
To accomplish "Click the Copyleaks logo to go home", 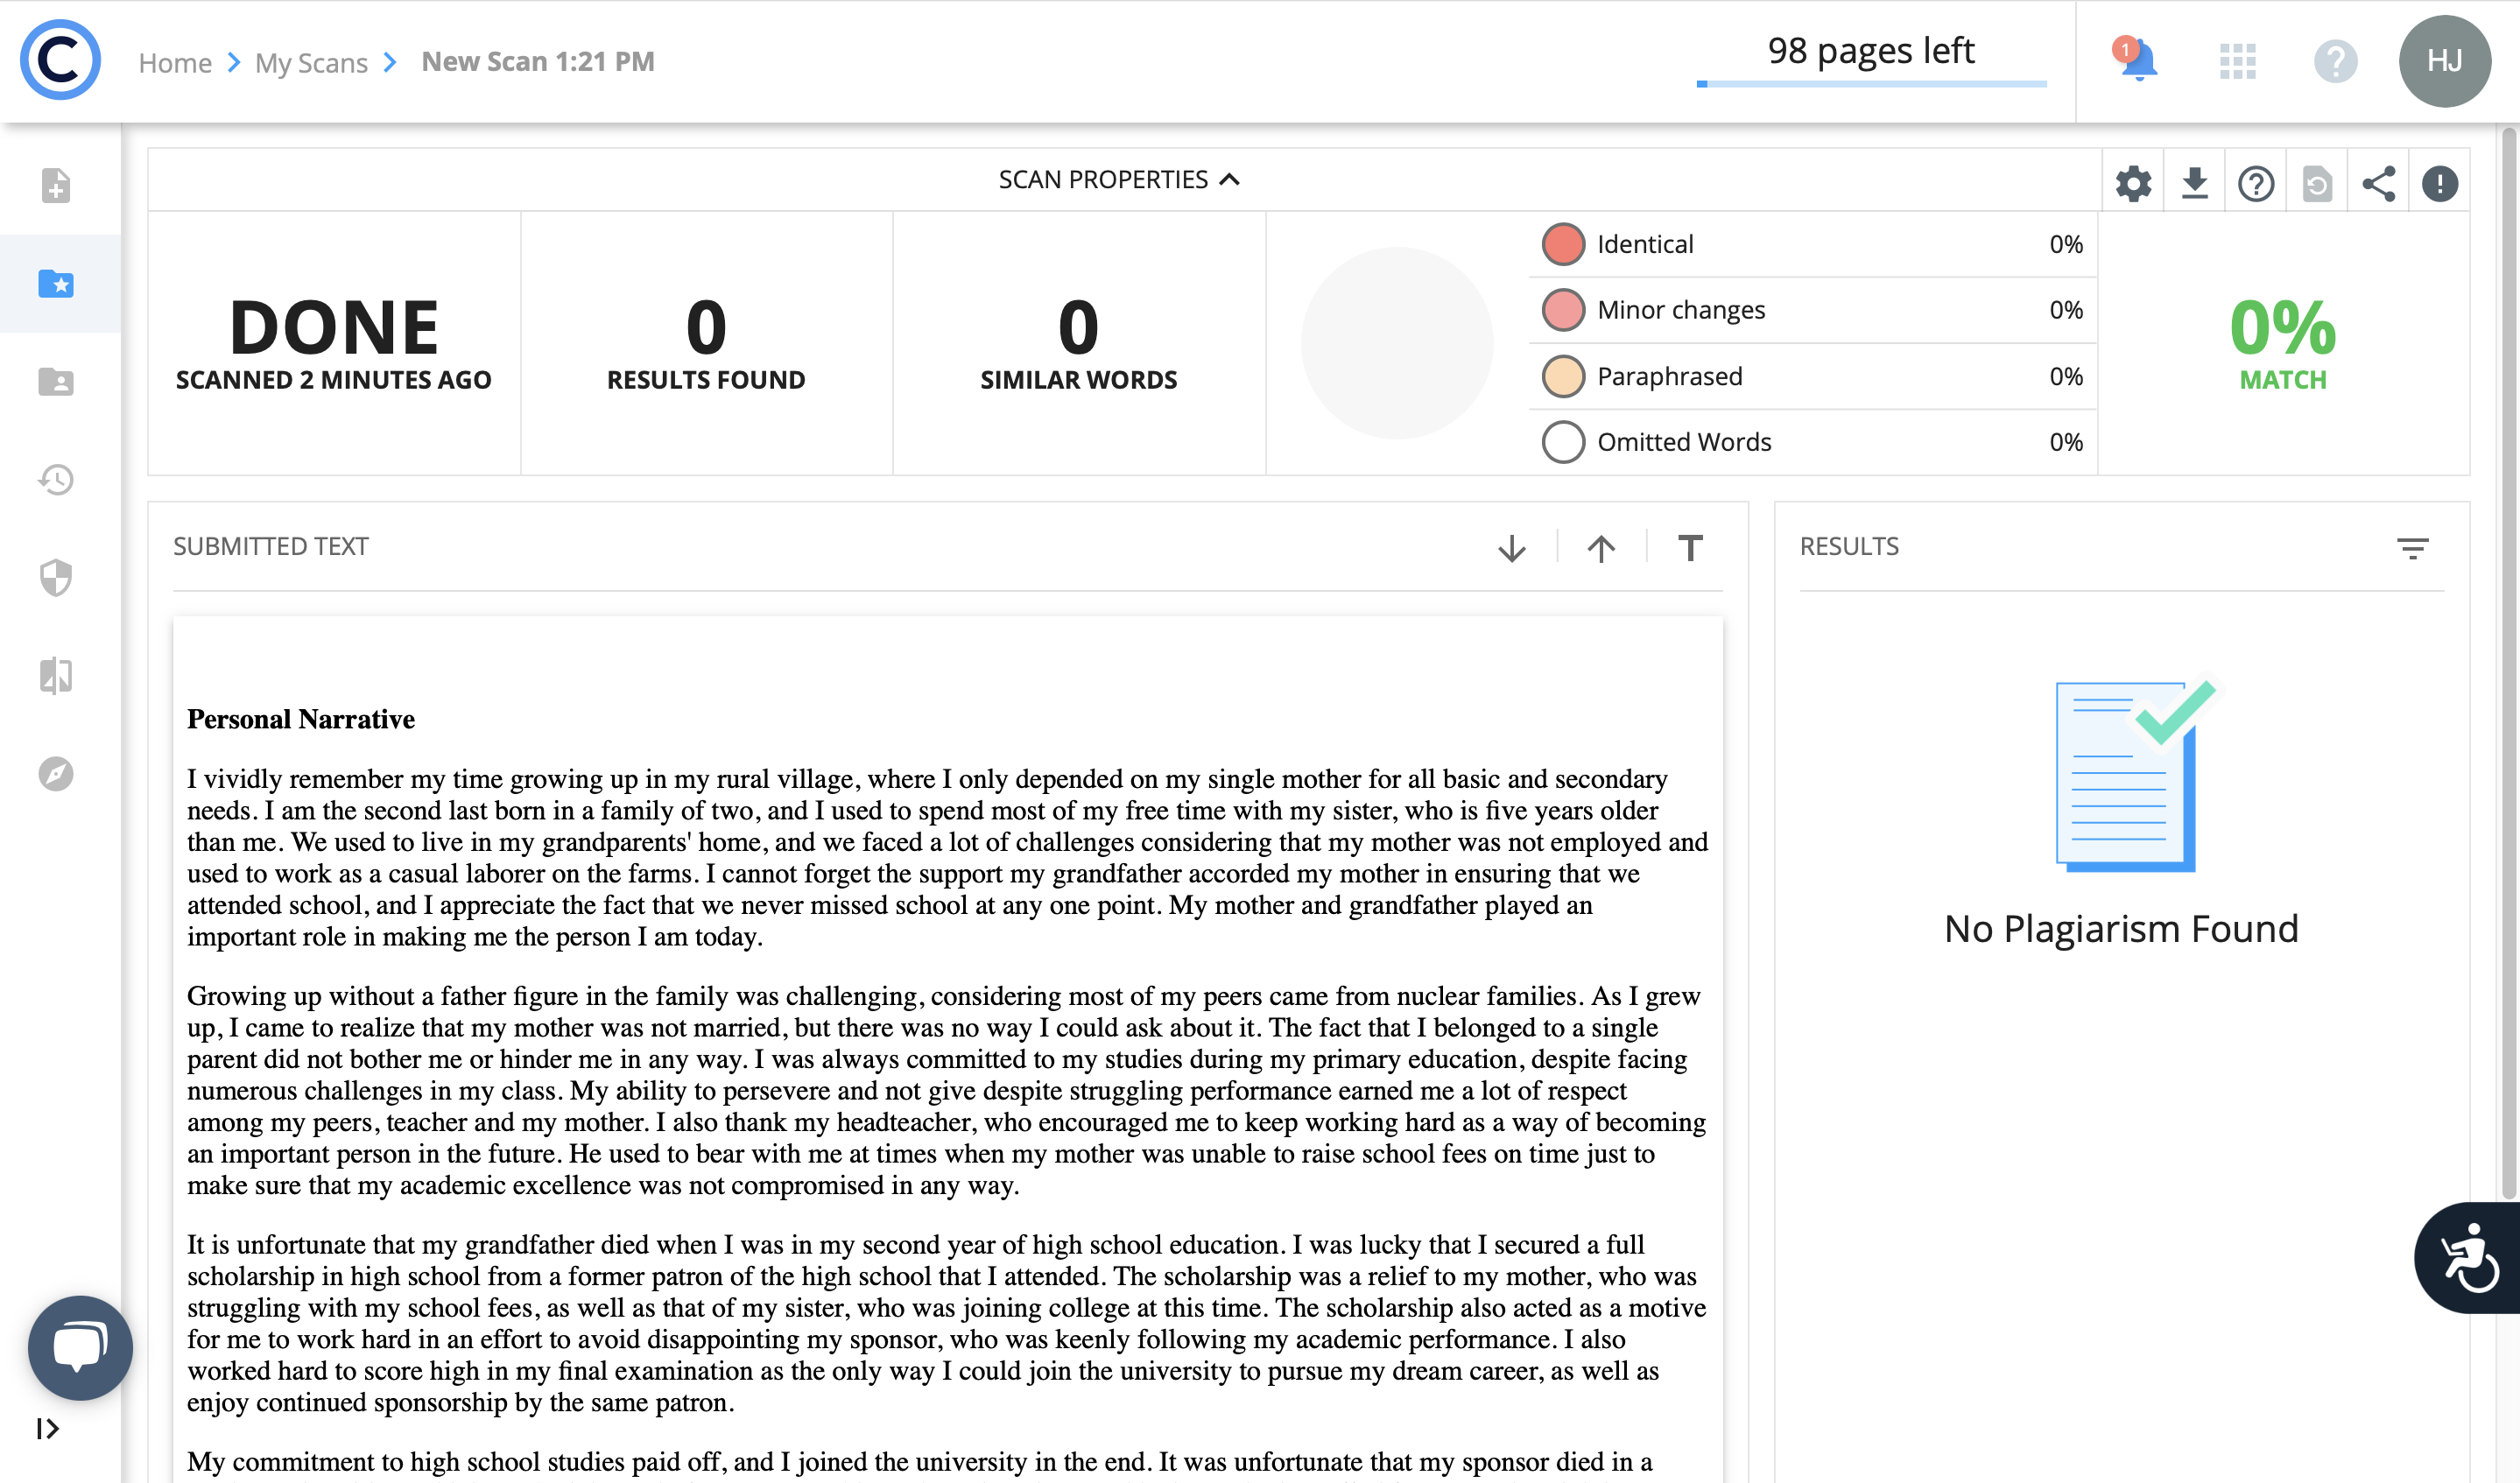I will [60, 60].
